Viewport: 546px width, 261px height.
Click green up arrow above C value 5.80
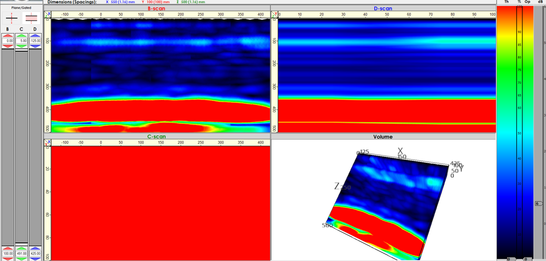[21, 36]
